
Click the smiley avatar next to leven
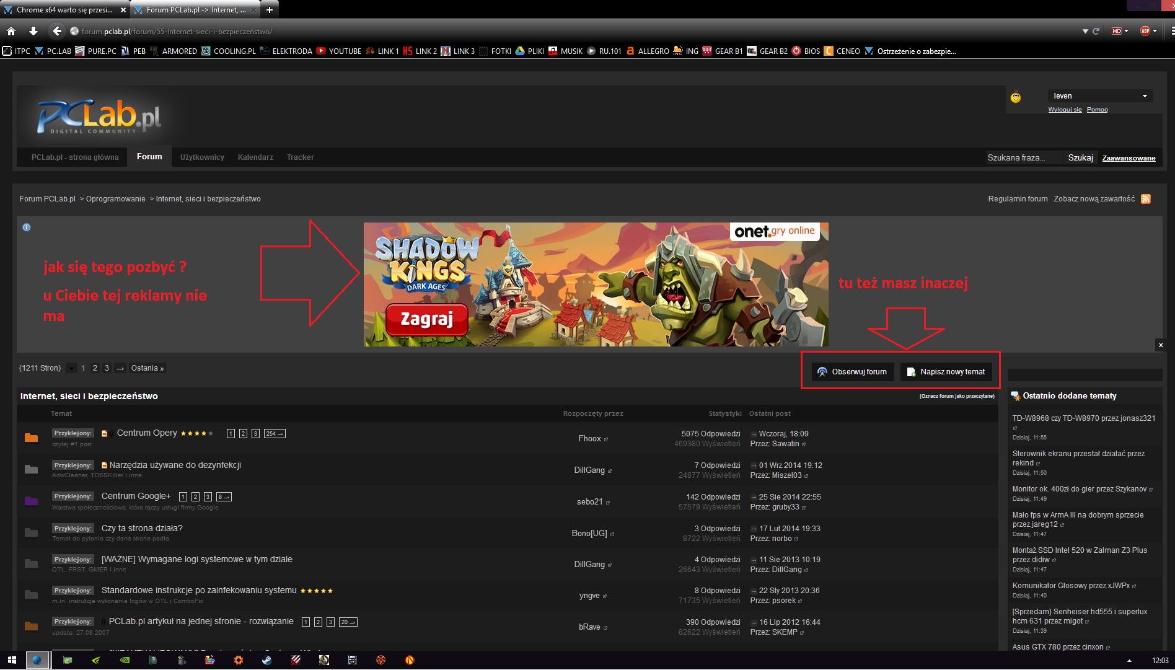point(1016,97)
